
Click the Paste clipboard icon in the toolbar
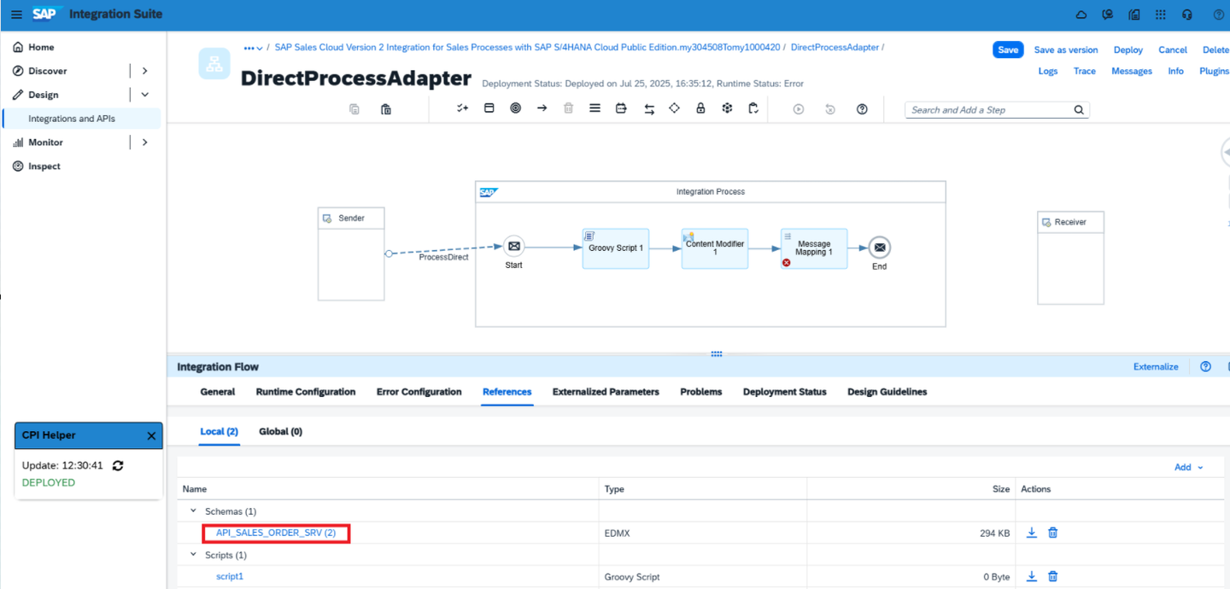point(386,109)
